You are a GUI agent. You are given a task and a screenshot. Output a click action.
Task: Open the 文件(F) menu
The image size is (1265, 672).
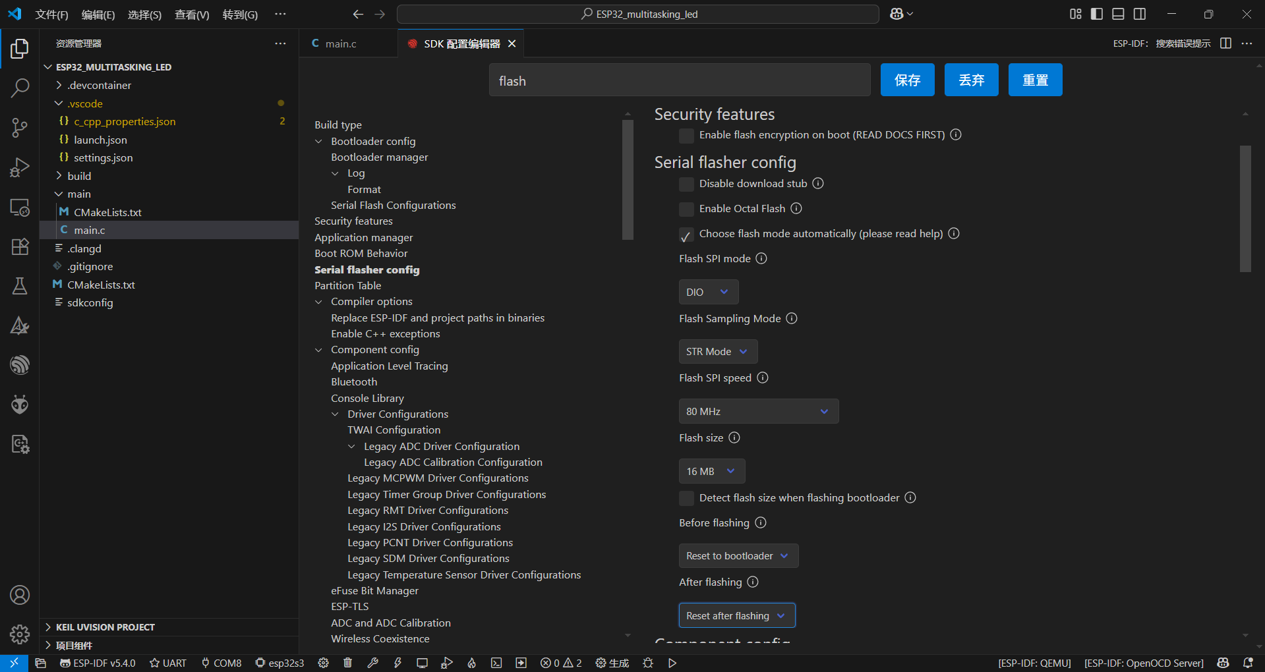click(52, 14)
